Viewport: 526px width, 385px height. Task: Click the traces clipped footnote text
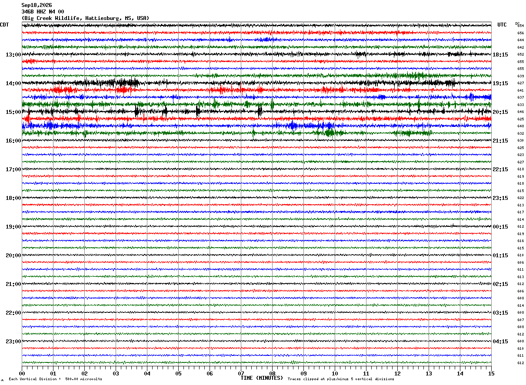(341, 379)
